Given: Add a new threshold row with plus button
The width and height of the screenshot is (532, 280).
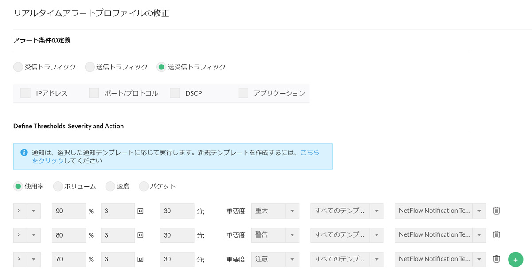Looking at the screenshot, I should (515, 260).
